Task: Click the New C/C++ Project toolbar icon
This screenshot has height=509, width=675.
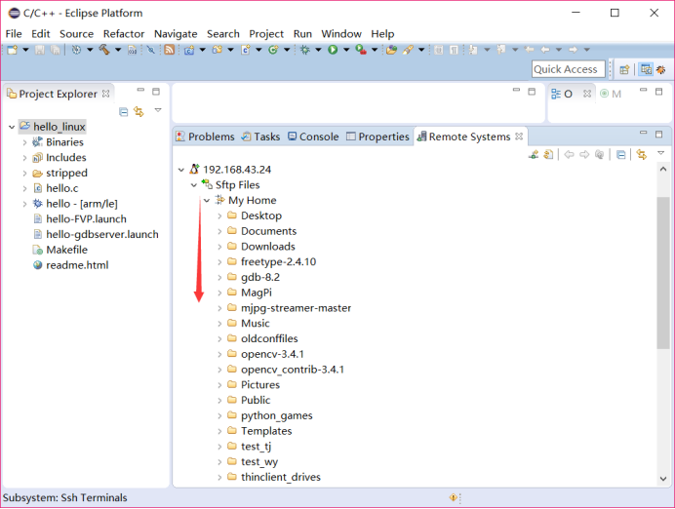Action: coord(189,50)
